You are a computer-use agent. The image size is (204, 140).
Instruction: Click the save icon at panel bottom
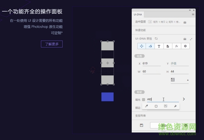pos(141,125)
